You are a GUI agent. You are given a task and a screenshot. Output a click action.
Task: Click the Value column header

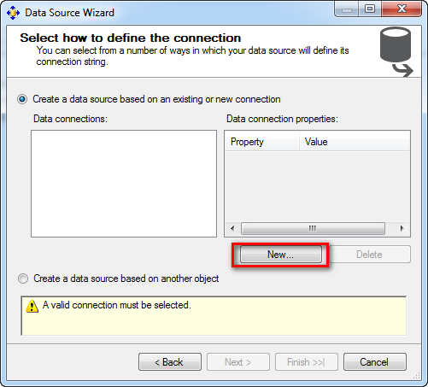pyautogui.click(x=354, y=142)
